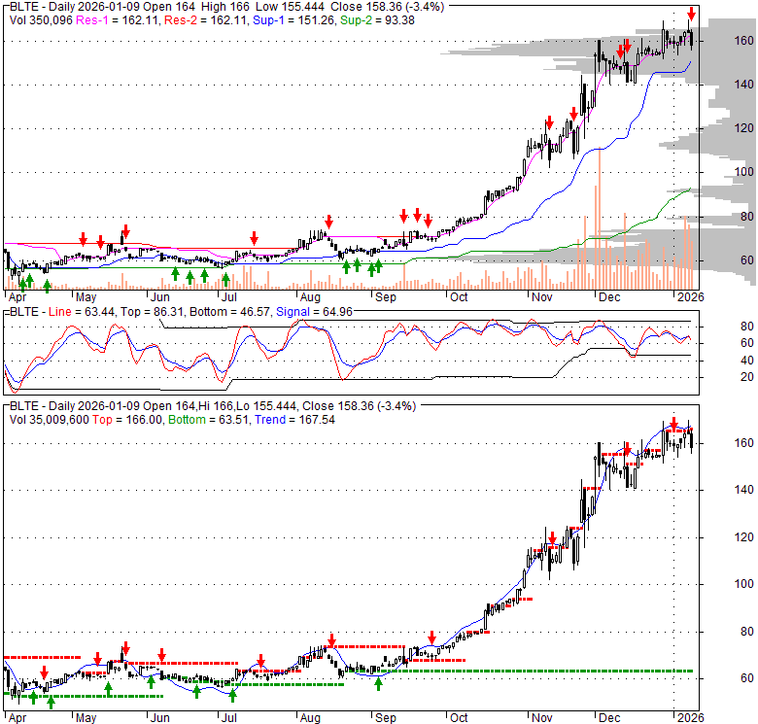Click the 'Top = 166.00' label in bottom chart

127,420
